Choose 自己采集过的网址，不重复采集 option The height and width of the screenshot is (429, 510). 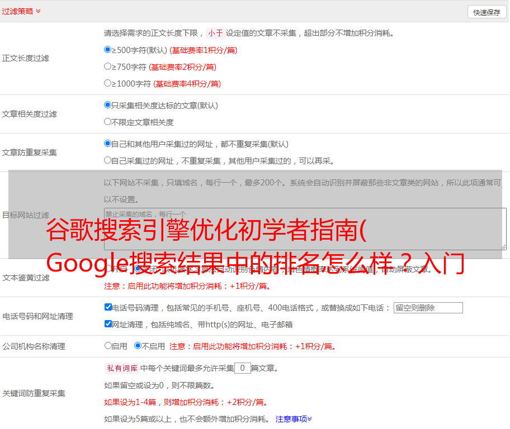pyautogui.click(x=108, y=160)
